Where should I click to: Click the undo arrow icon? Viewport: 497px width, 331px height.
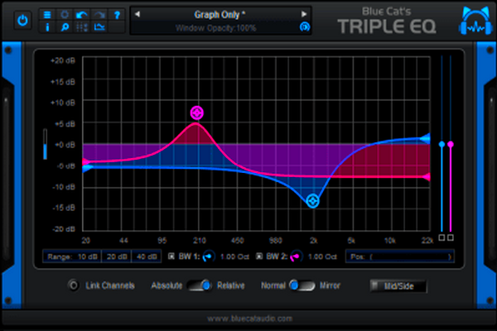click(x=82, y=15)
